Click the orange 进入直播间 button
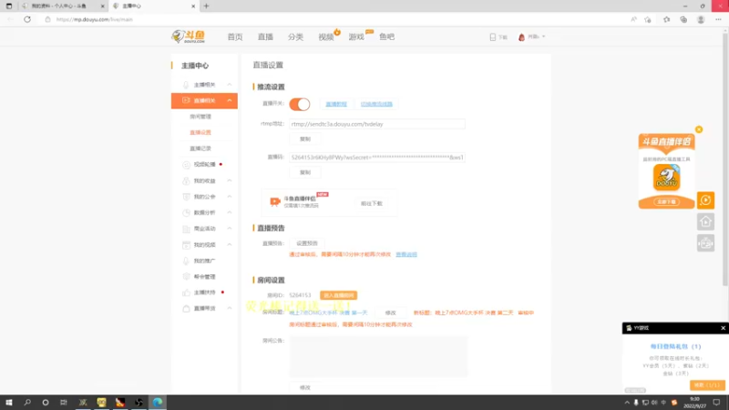 pyautogui.click(x=338, y=295)
